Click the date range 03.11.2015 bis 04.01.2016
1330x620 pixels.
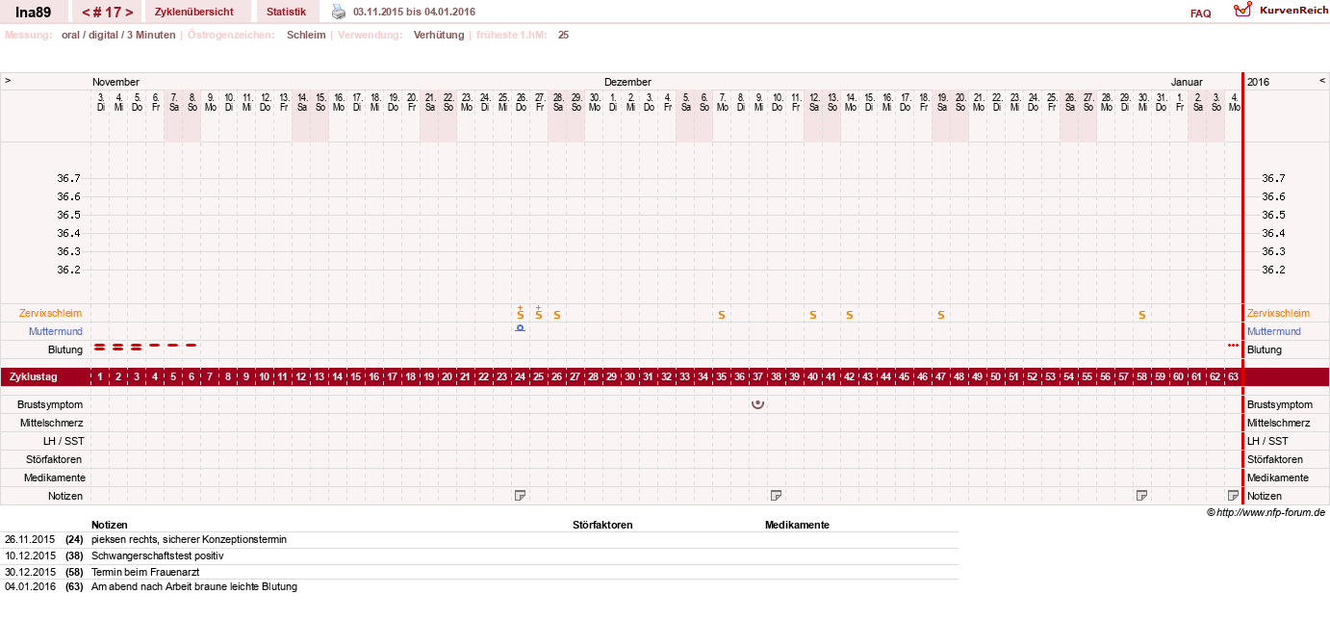click(x=414, y=12)
